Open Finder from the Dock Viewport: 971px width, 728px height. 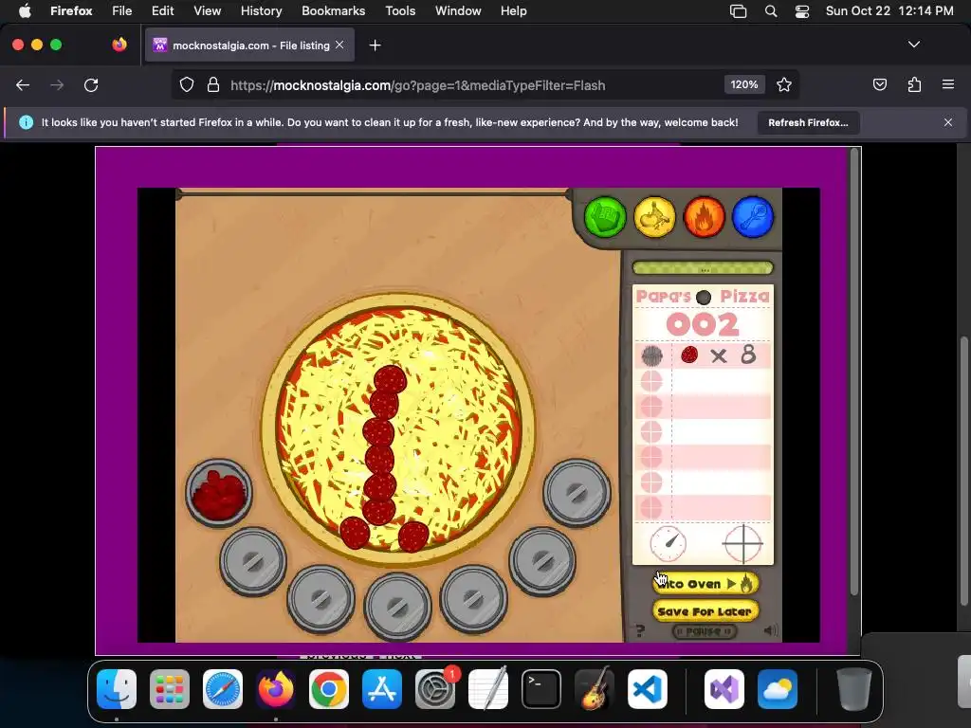(x=117, y=689)
